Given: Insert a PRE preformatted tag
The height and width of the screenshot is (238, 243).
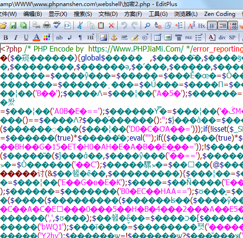Looking at the screenshot, I should pyautogui.click(x=188, y=37).
